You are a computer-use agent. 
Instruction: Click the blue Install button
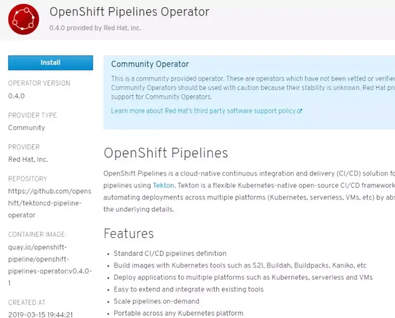(50, 63)
